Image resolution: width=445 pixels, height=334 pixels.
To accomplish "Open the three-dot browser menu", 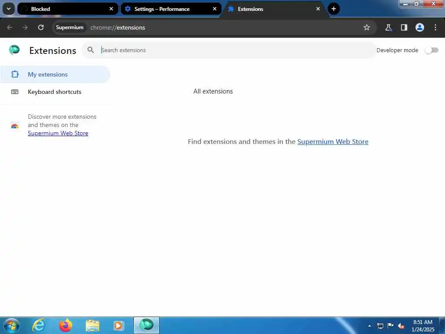I will [x=435, y=27].
